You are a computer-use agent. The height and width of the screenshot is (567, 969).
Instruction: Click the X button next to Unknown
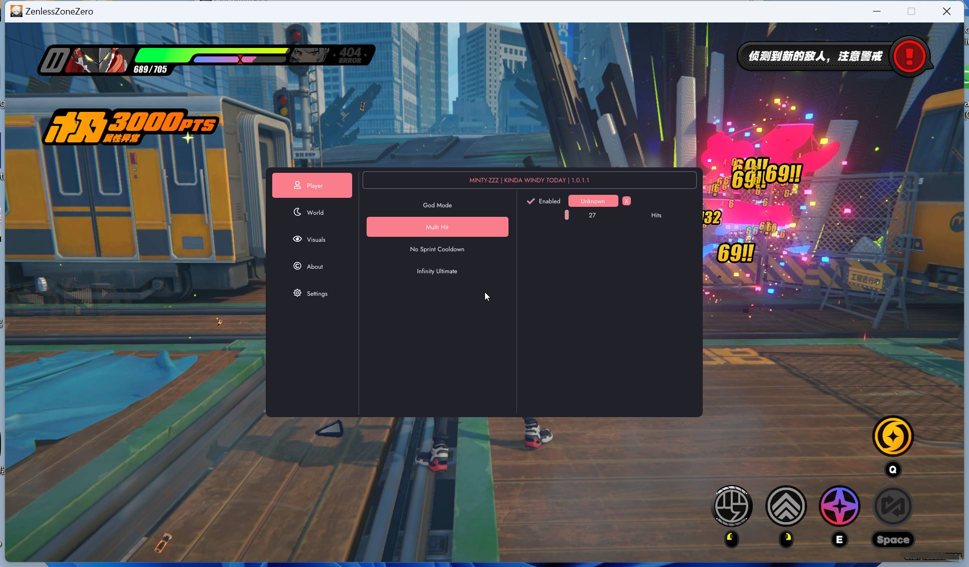[x=627, y=200]
